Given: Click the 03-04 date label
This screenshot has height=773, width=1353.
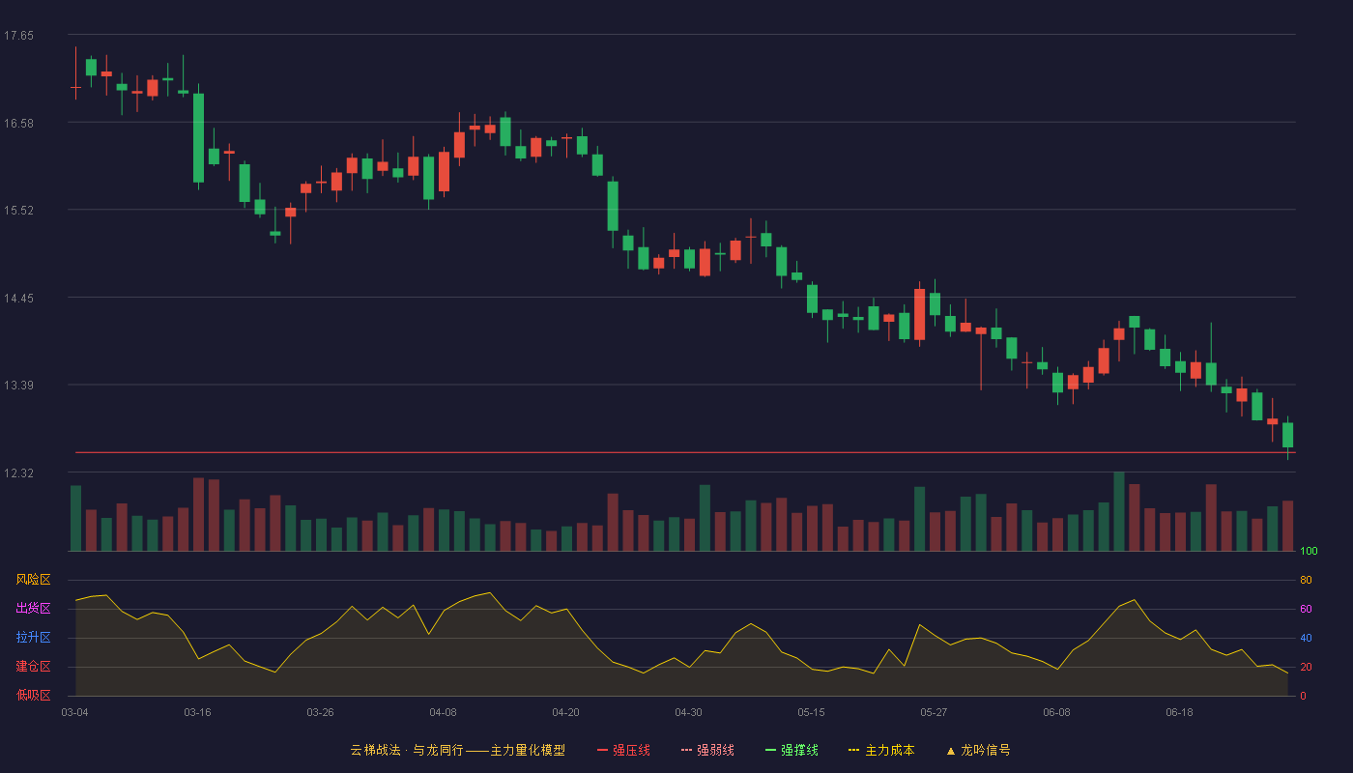Looking at the screenshot, I should (x=74, y=712).
